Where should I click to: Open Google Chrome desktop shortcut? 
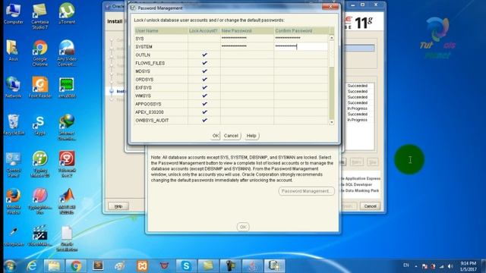tap(40, 53)
